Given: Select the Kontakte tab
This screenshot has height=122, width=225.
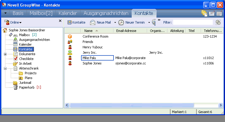Looking at the screenshot, I should point(144,13).
